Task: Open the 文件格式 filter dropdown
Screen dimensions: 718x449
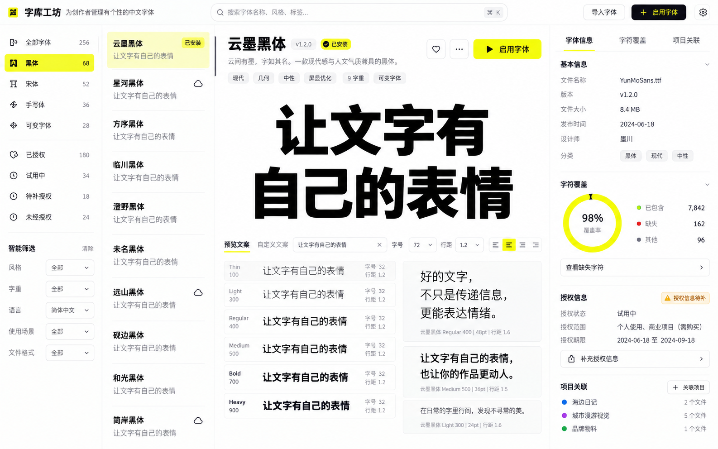Action: coord(70,353)
